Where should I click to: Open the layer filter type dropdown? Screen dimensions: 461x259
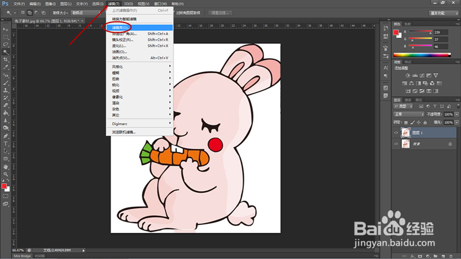[403, 106]
